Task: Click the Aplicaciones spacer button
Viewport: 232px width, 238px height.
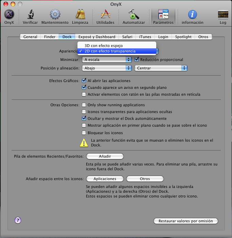Action: (105, 179)
